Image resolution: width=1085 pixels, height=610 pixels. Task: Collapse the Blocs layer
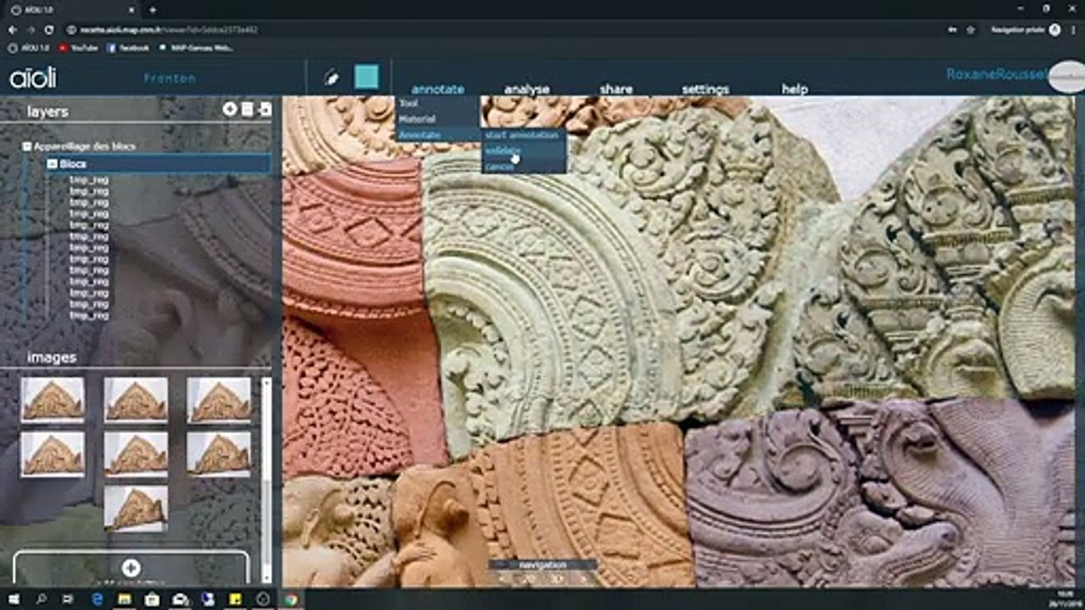pyautogui.click(x=52, y=164)
